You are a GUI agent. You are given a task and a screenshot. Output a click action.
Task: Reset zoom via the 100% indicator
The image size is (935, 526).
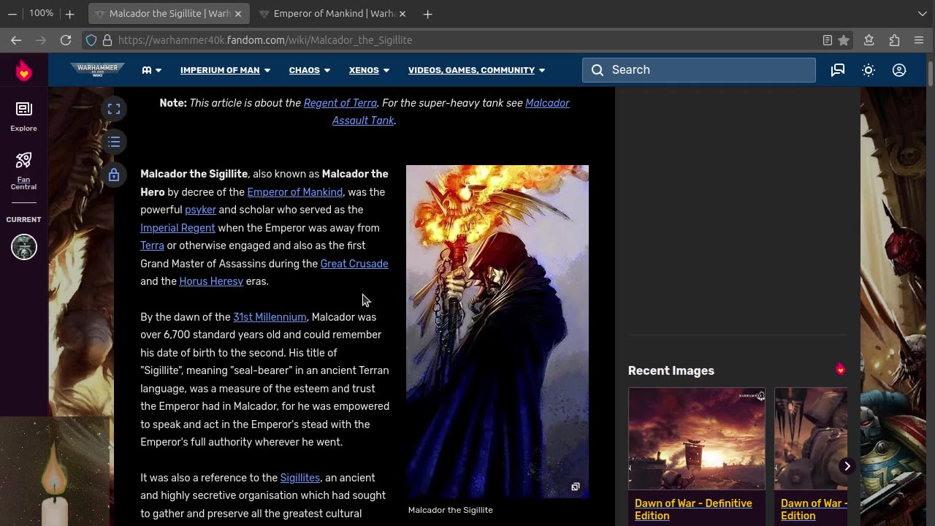coord(41,13)
